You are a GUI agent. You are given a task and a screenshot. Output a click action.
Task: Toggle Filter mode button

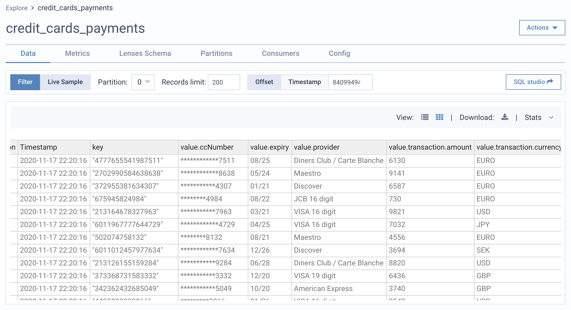[x=25, y=82]
